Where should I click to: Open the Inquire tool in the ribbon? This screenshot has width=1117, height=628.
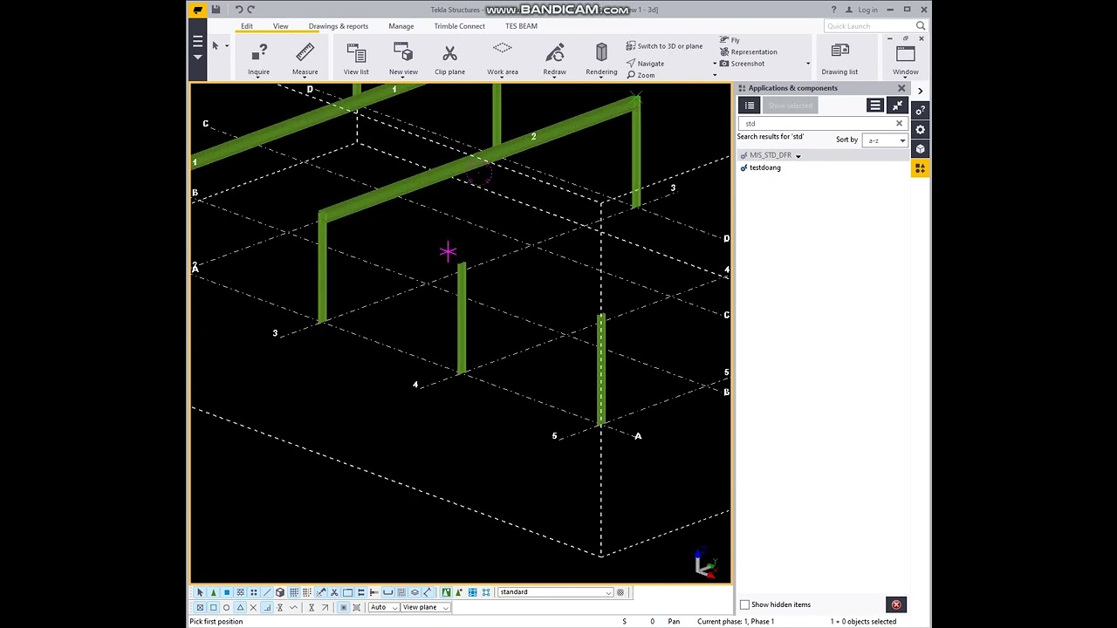258,58
